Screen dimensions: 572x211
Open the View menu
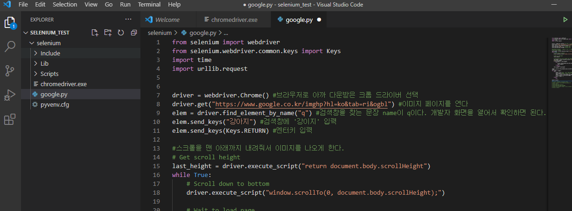pos(91,5)
